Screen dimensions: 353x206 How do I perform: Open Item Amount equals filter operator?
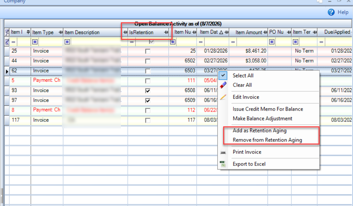point(233,42)
